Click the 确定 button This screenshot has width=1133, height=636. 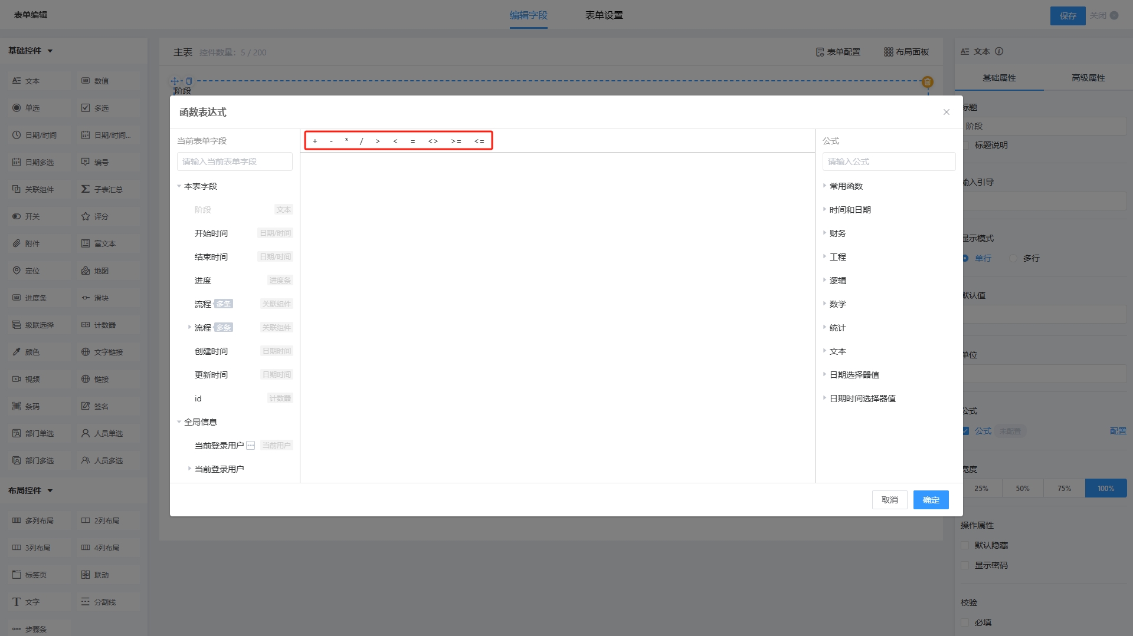click(931, 500)
